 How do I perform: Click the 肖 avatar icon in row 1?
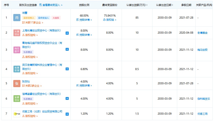tap(17, 18)
